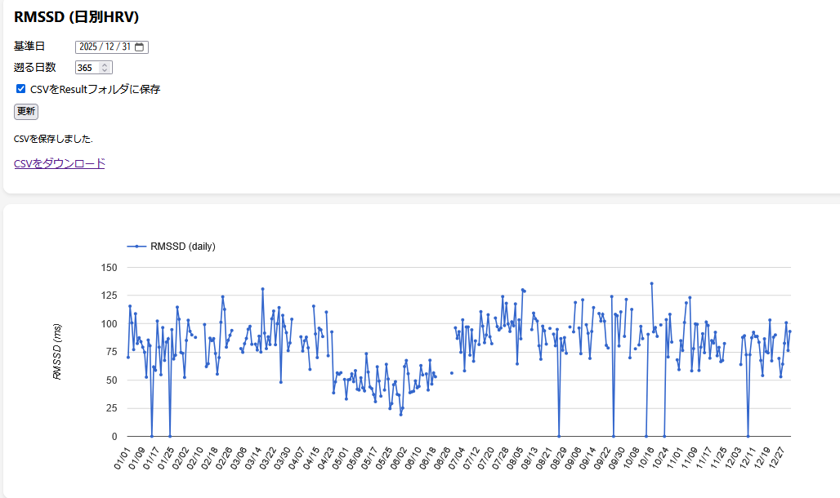Image resolution: width=840 pixels, height=498 pixels.
Task: Click the up arrow of 遡る日数 spinner
Action: [105, 64]
